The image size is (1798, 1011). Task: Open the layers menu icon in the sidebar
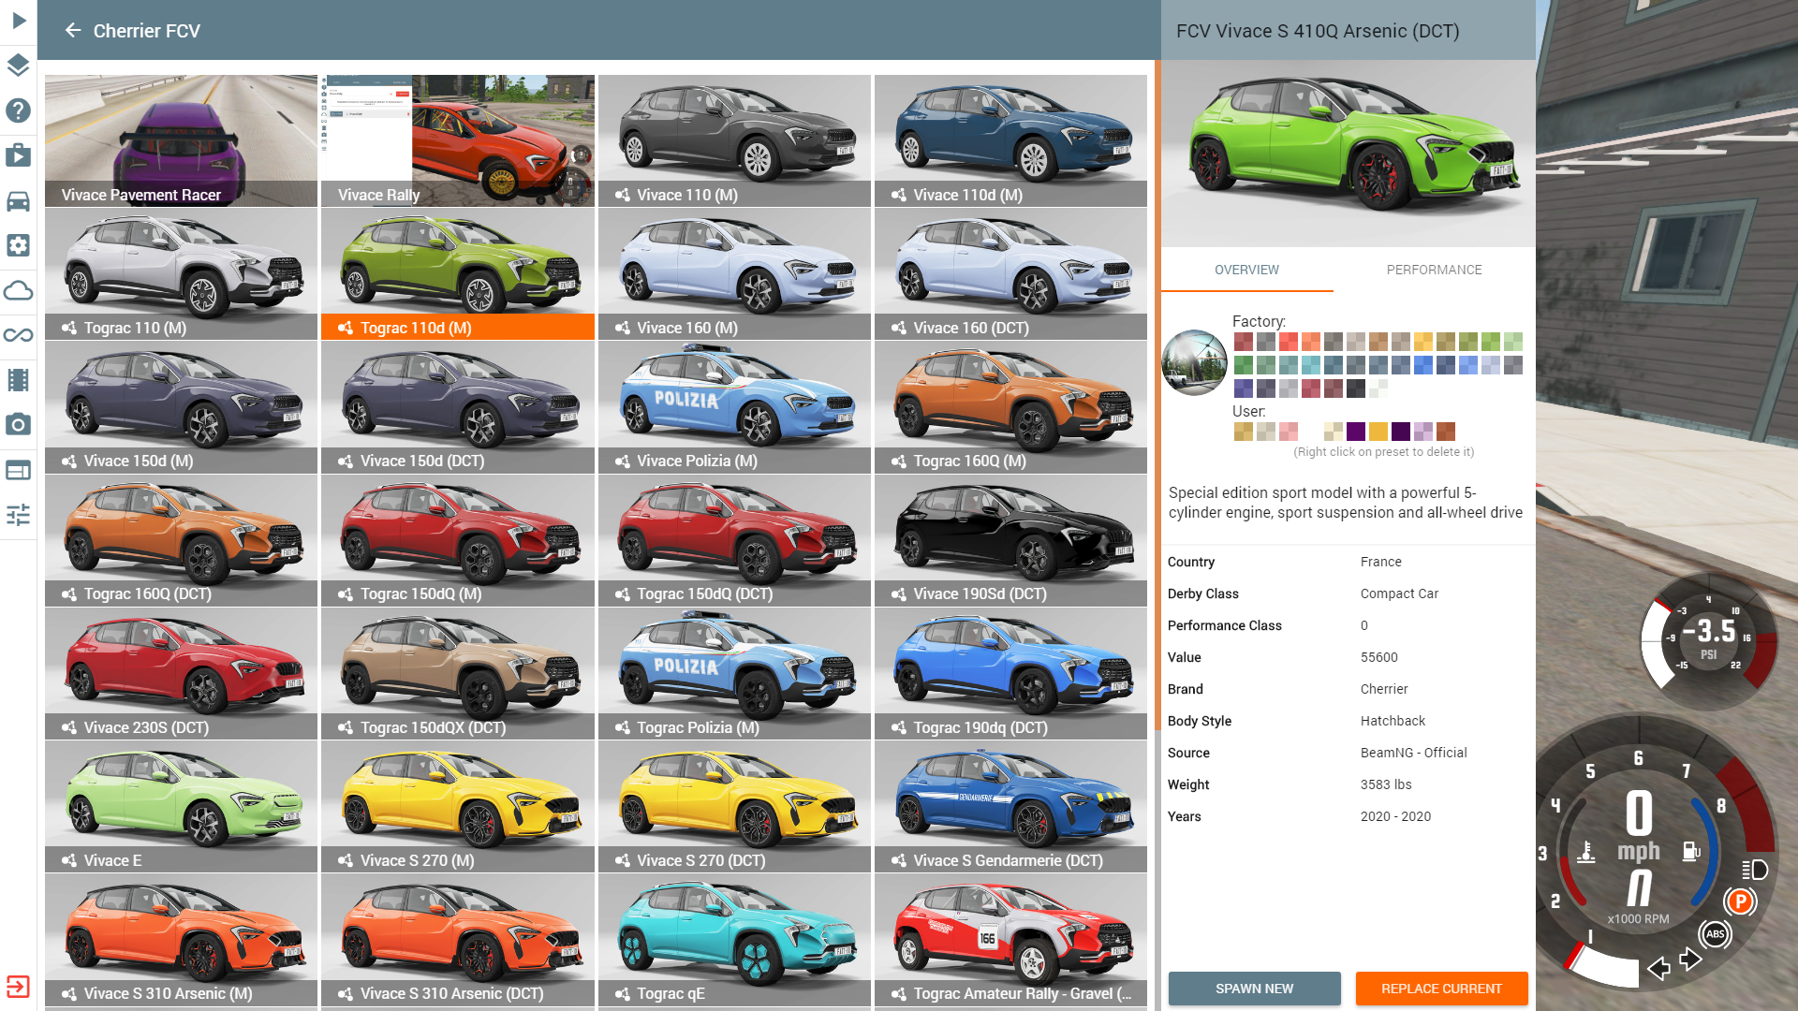19,66
